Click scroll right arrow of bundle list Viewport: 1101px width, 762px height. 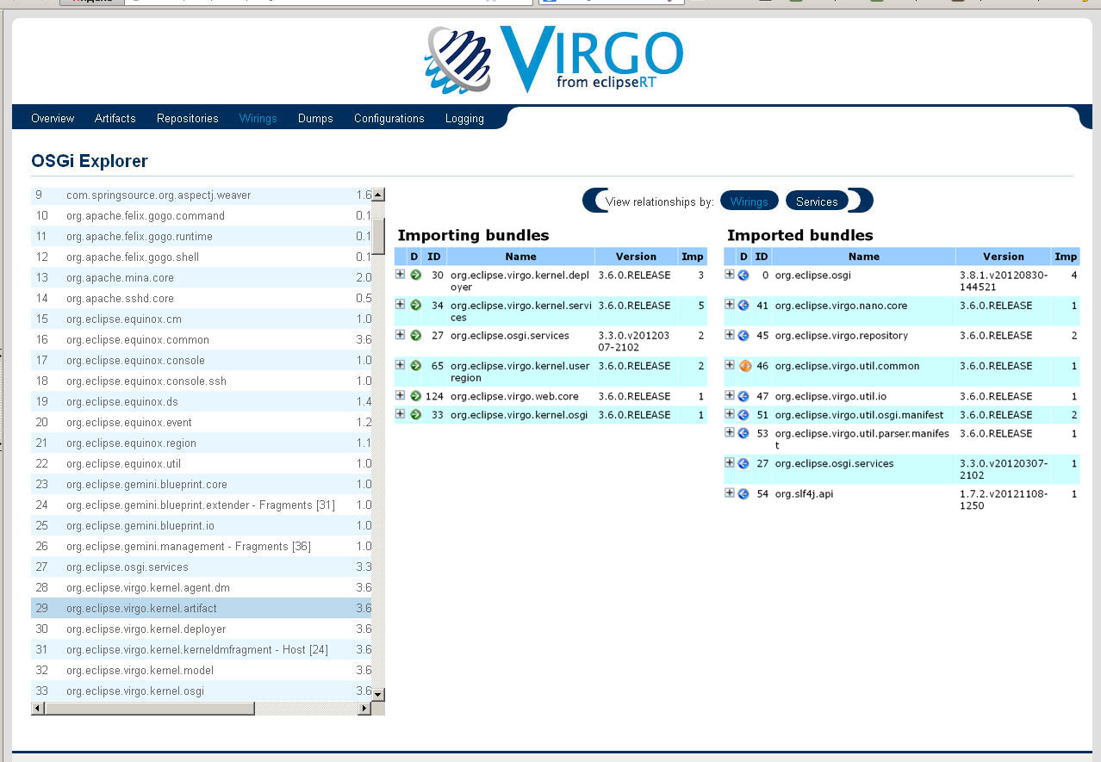(364, 708)
